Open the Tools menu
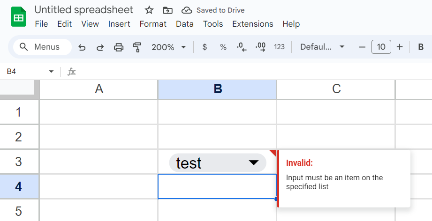 click(x=213, y=24)
